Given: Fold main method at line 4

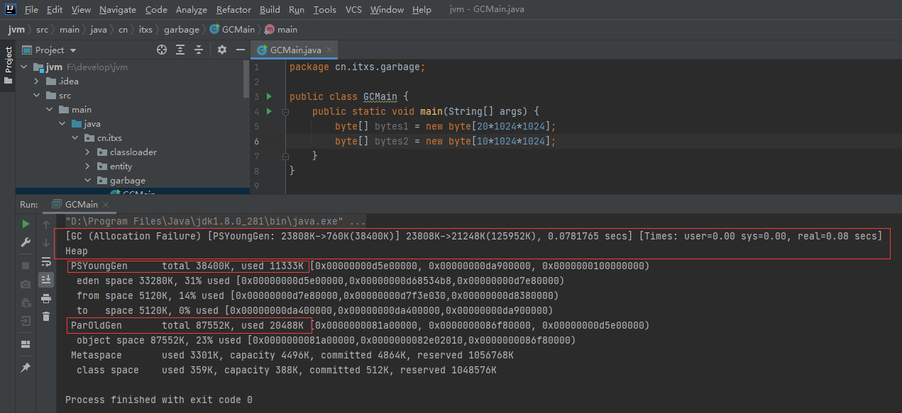Looking at the screenshot, I should pyautogui.click(x=285, y=112).
